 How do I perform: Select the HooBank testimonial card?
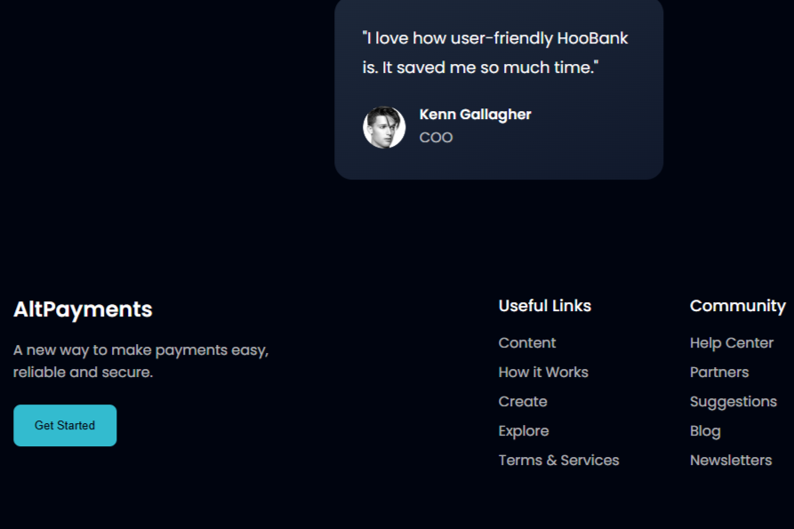tap(498, 89)
